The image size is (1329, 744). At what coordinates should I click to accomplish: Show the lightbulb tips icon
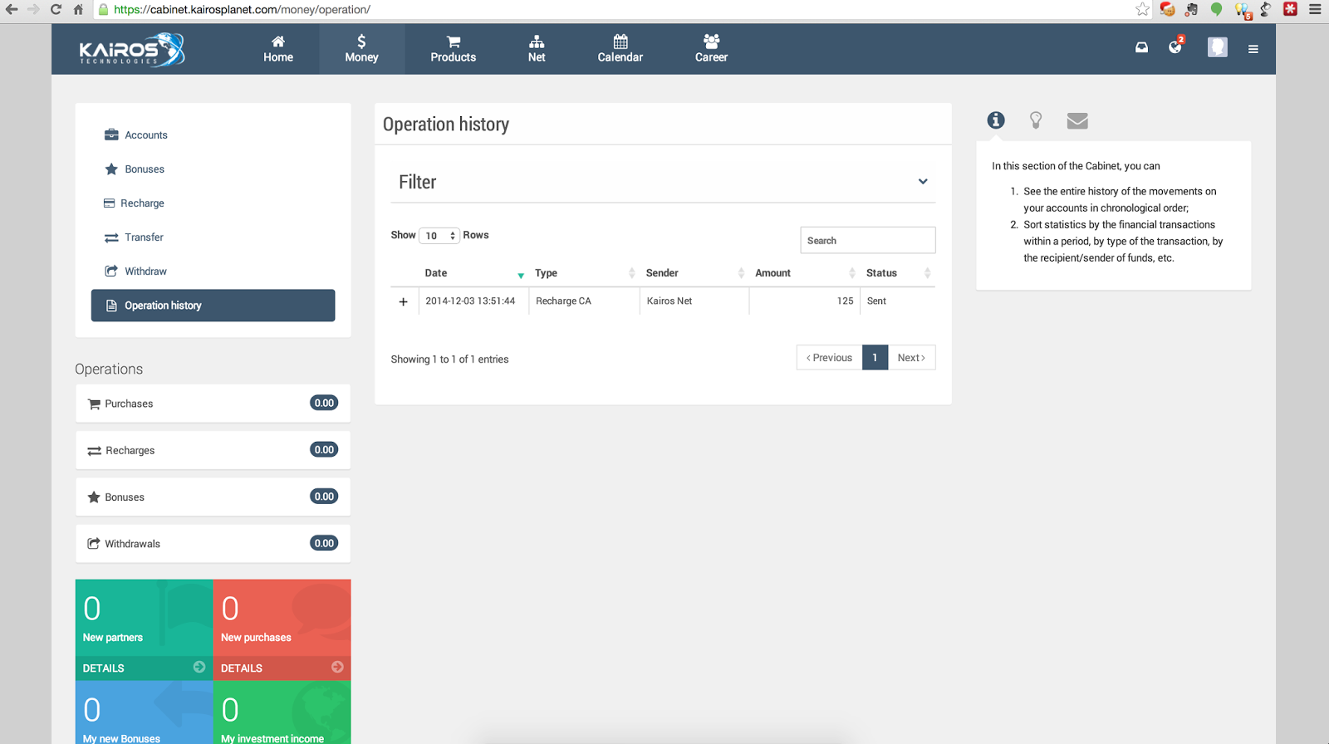coord(1036,120)
